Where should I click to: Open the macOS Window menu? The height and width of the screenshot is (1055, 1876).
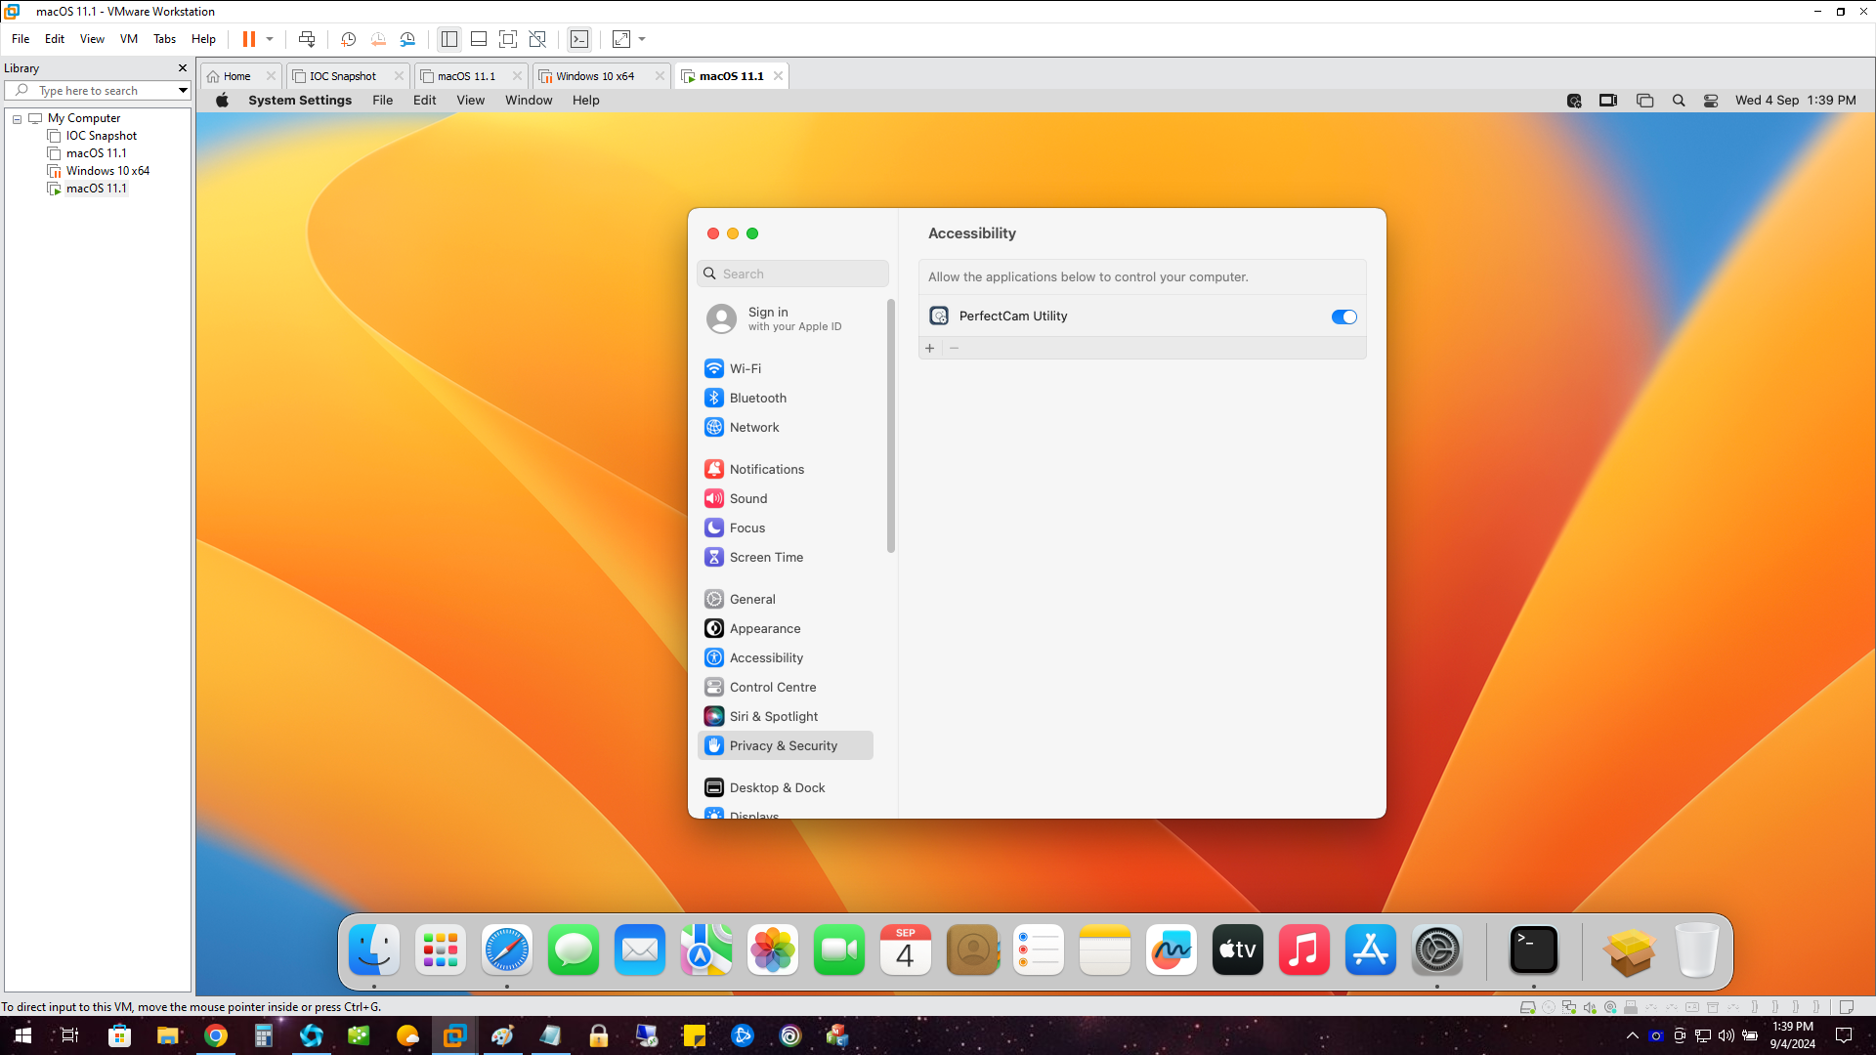click(529, 100)
